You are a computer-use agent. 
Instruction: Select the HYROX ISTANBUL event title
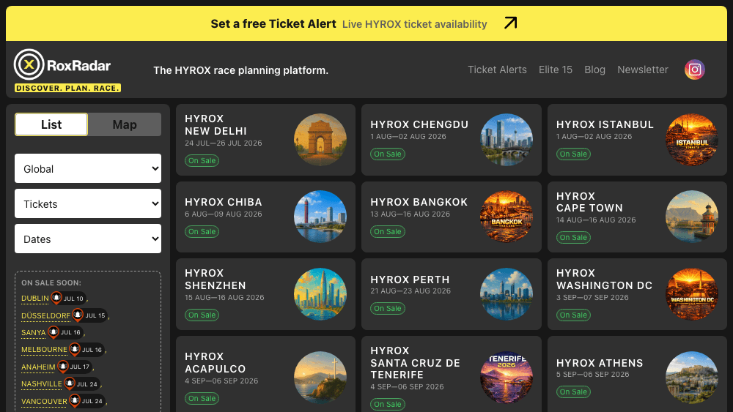click(x=605, y=124)
